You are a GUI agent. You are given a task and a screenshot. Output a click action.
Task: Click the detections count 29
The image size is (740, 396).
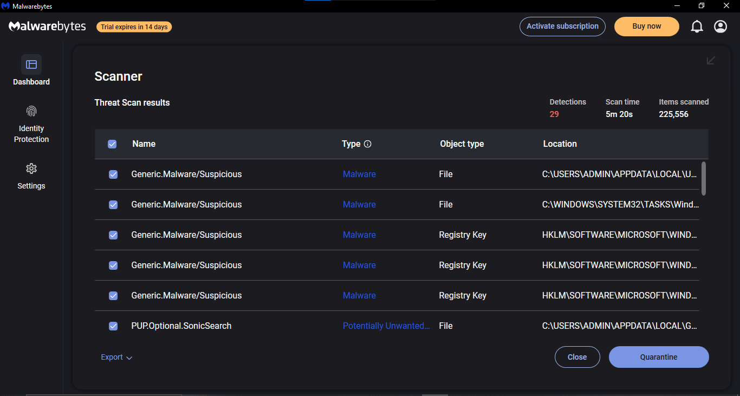[x=554, y=114]
